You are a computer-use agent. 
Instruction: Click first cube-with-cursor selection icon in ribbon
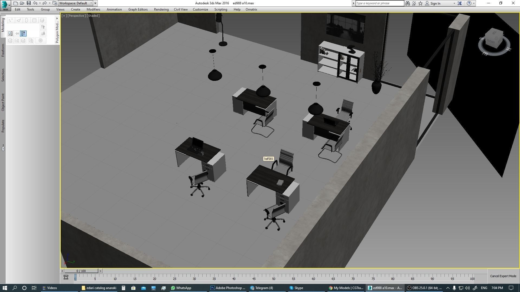pyautogui.click(x=10, y=41)
